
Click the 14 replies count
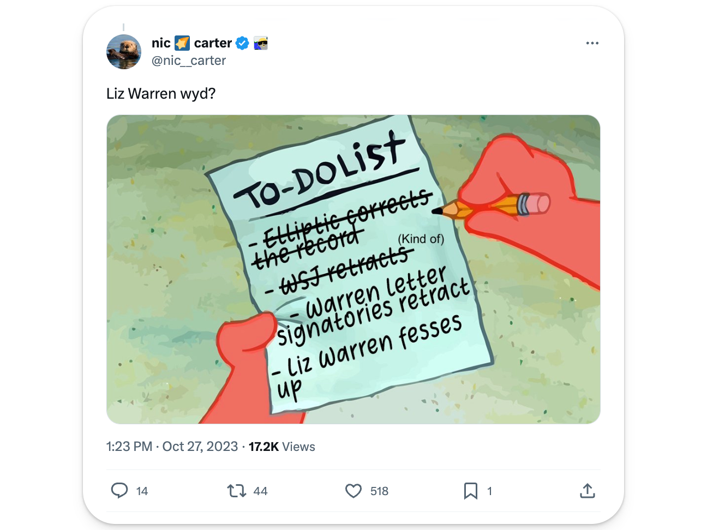point(142,491)
